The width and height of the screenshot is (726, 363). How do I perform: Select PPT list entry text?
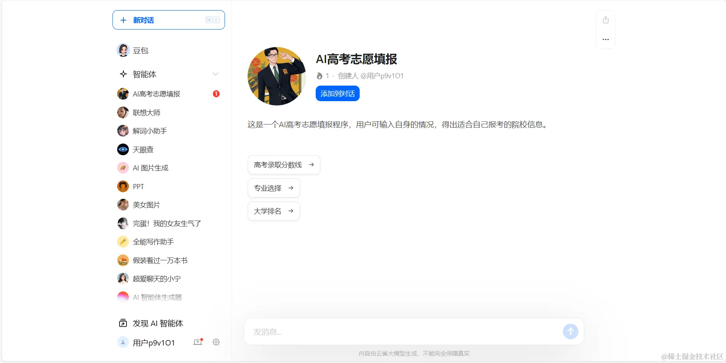coord(138,186)
